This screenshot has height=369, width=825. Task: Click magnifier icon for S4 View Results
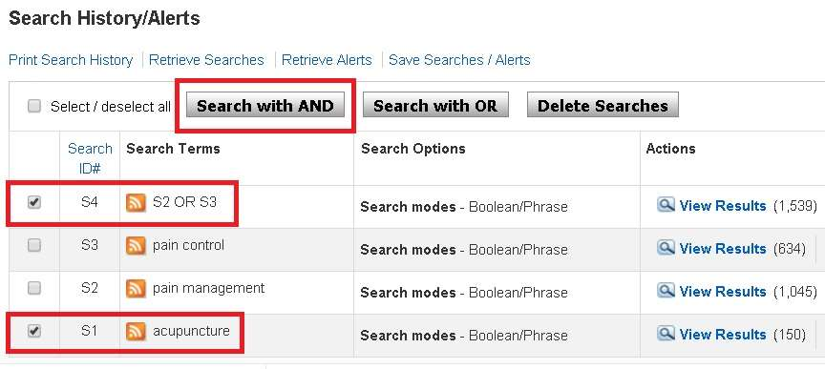(666, 205)
